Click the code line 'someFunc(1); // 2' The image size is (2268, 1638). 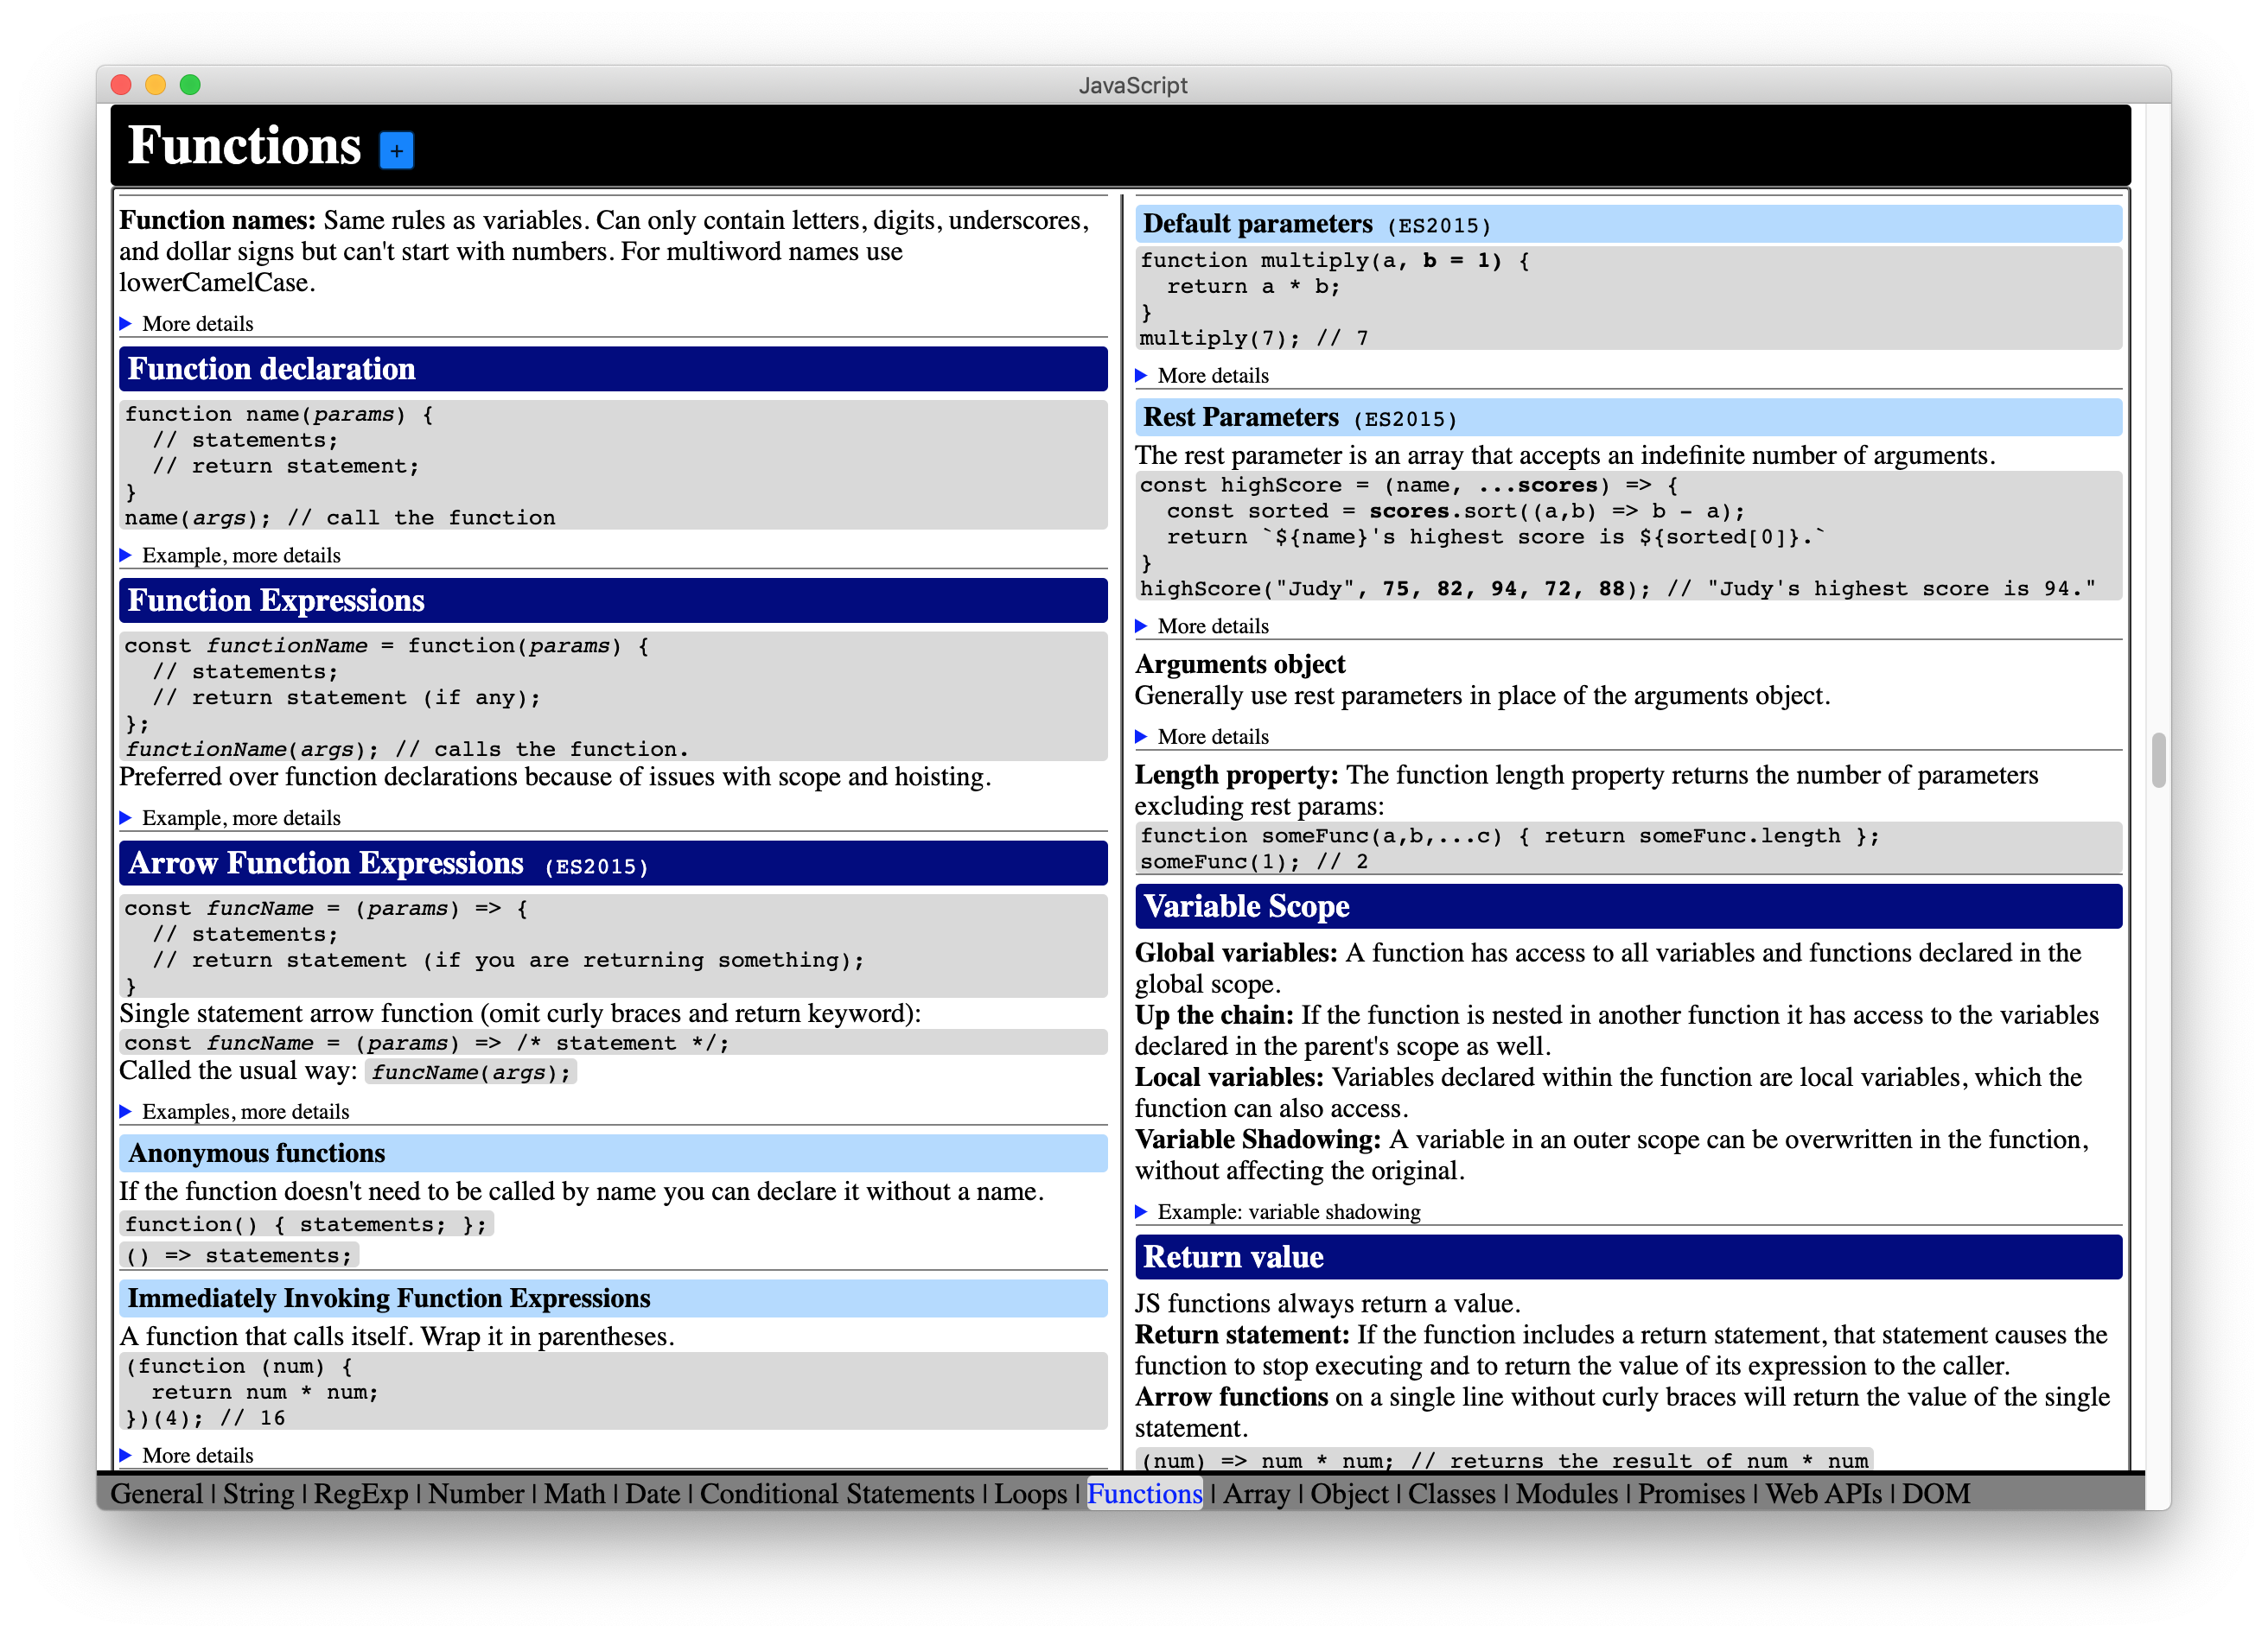(1254, 862)
